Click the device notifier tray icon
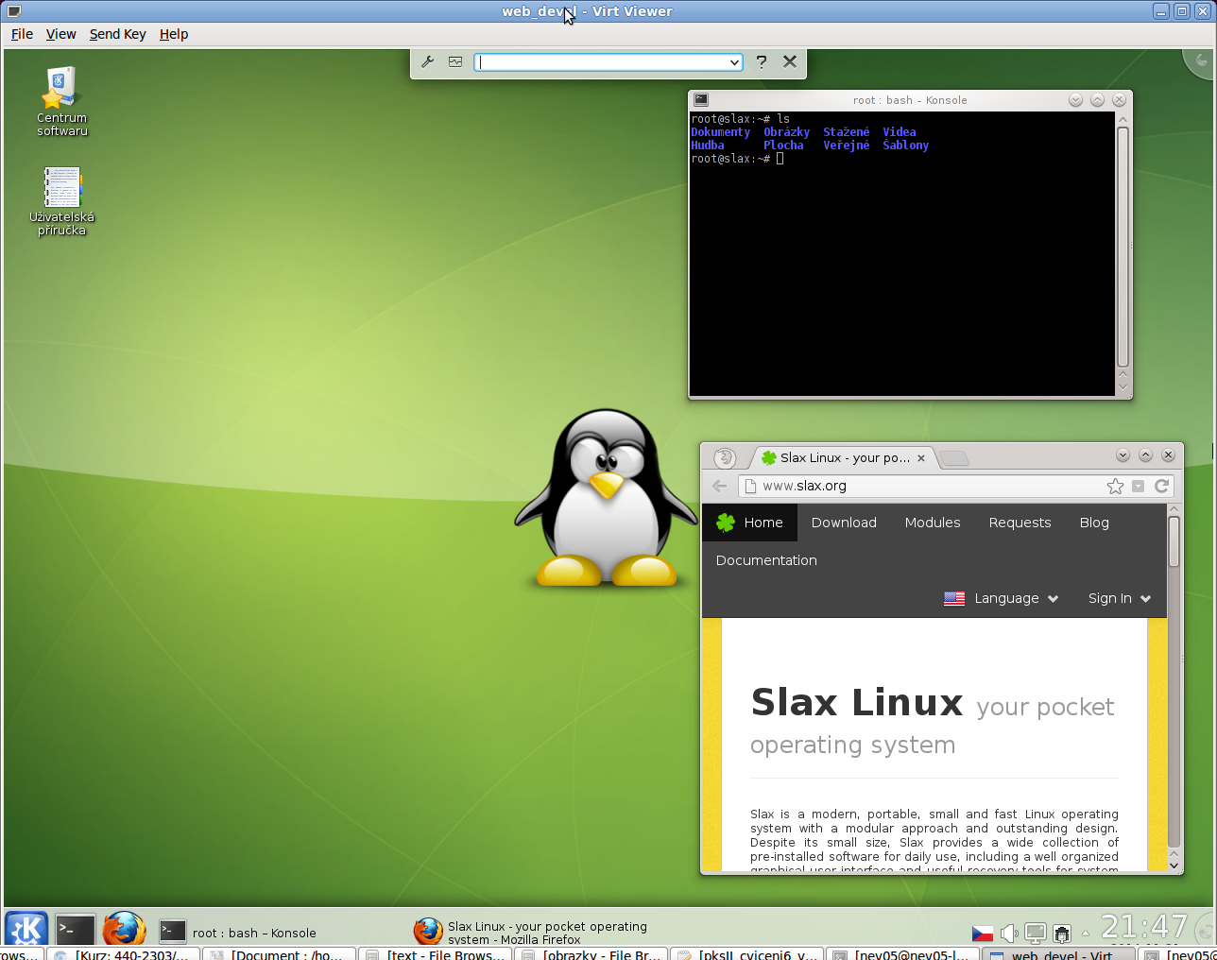Viewport: 1217px width, 960px height. 1062,934
